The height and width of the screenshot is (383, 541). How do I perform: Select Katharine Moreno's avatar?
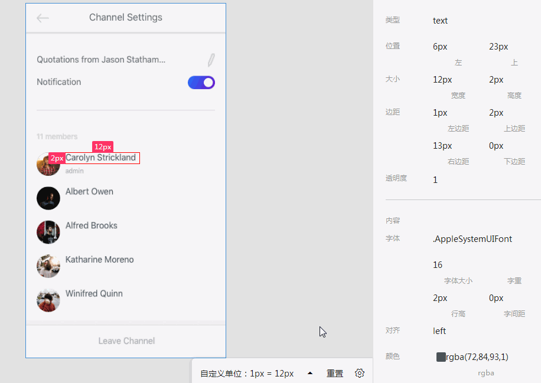pos(48,266)
